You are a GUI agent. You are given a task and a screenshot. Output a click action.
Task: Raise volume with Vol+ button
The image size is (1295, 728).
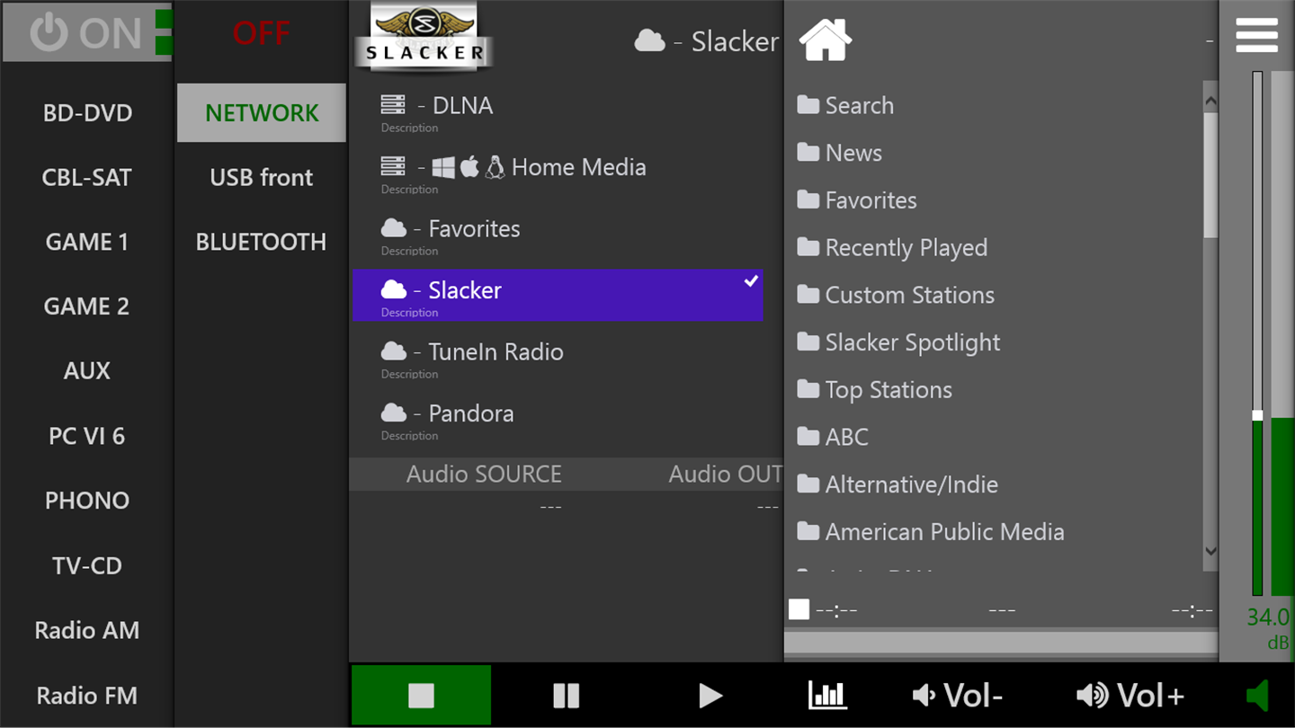[1130, 695]
